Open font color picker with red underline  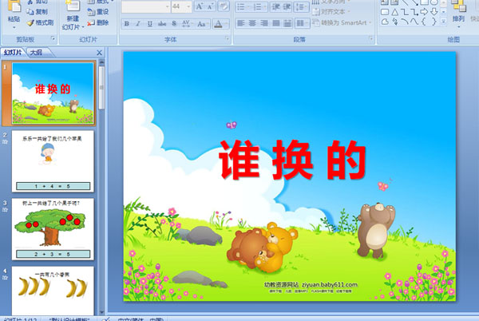[x=219, y=24]
